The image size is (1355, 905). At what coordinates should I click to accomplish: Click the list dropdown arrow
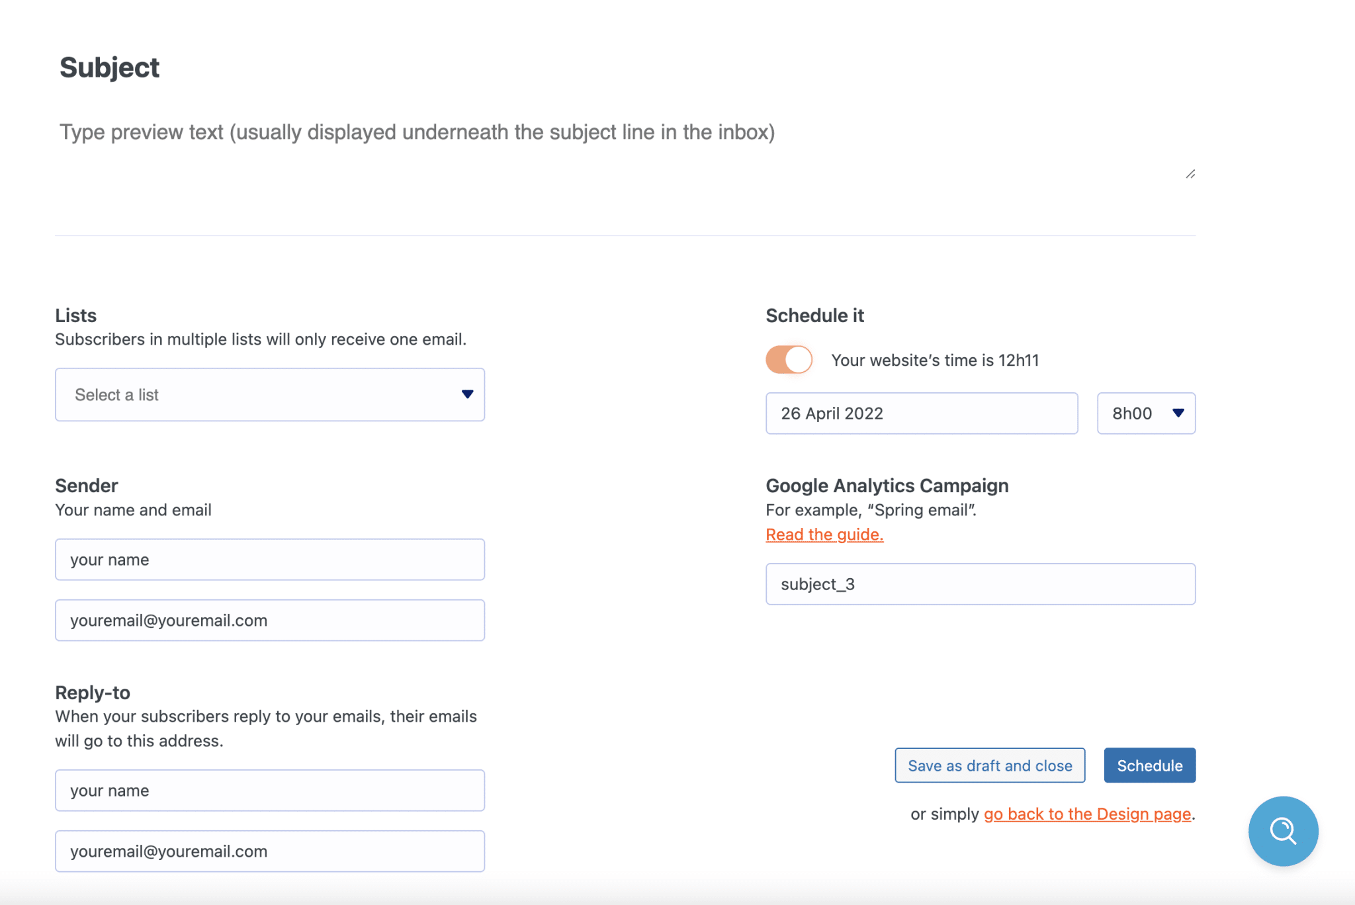coord(467,394)
